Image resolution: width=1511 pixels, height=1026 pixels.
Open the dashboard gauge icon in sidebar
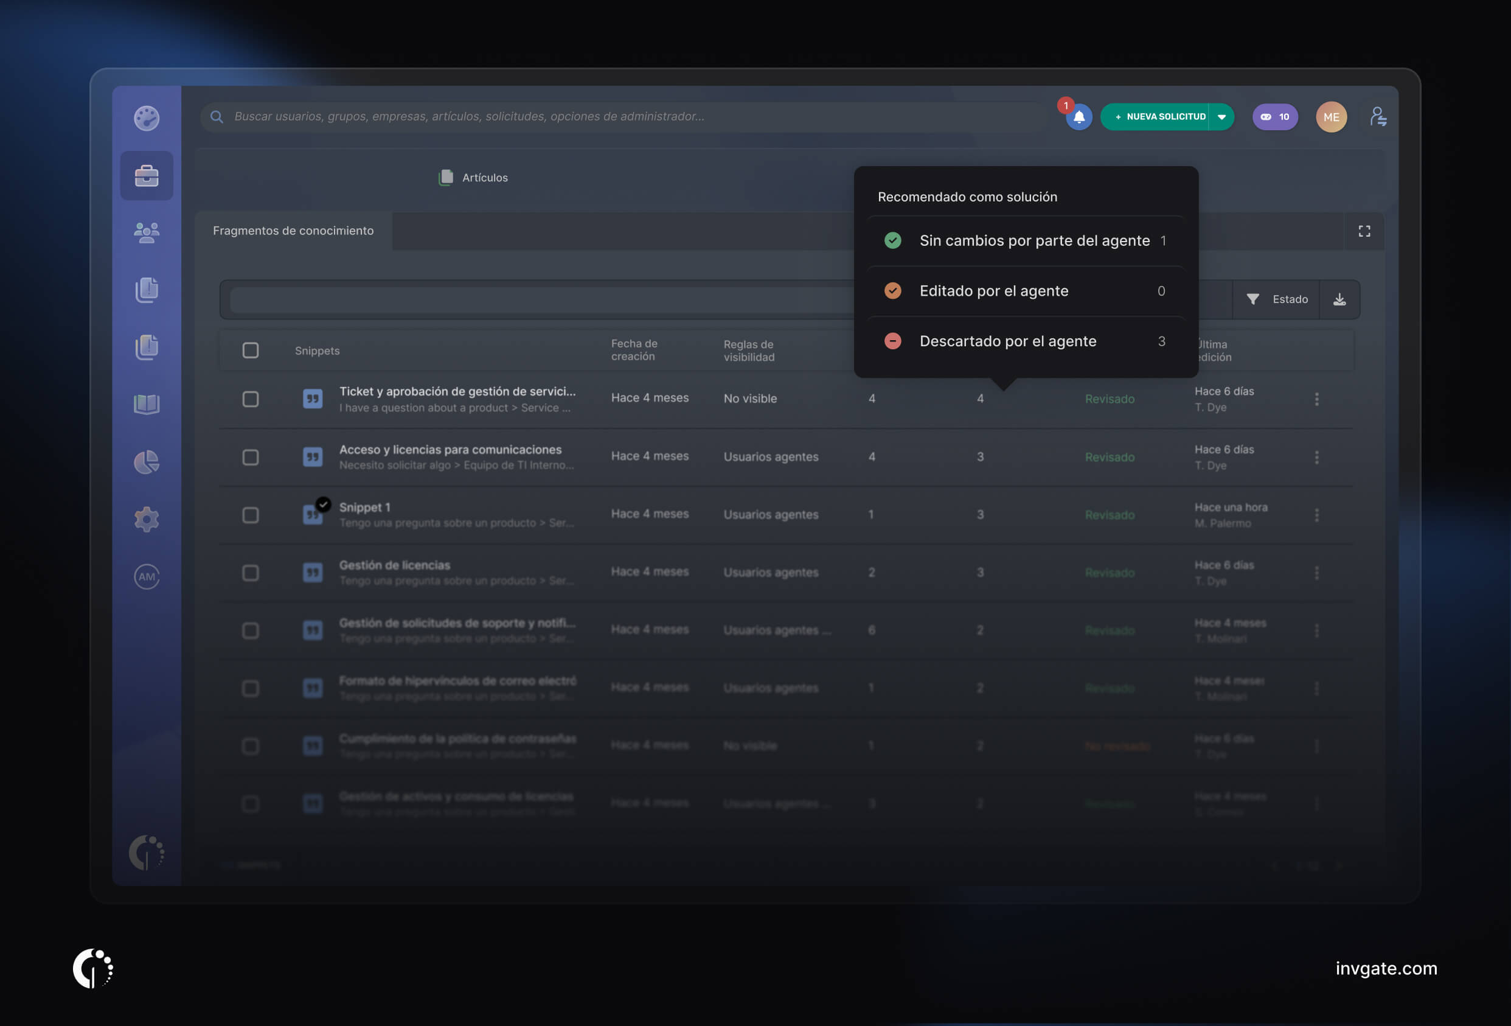146,119
